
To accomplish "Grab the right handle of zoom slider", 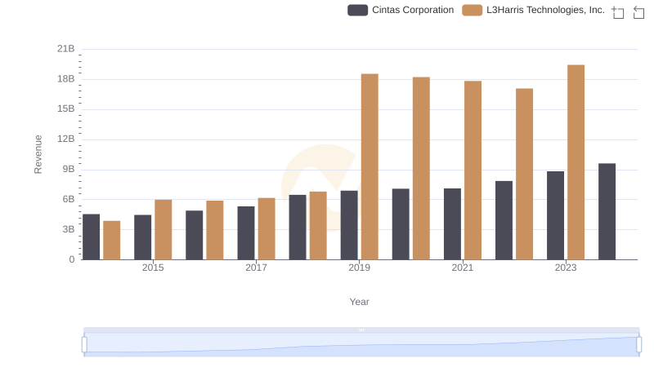I will click(x=638, y=345).
